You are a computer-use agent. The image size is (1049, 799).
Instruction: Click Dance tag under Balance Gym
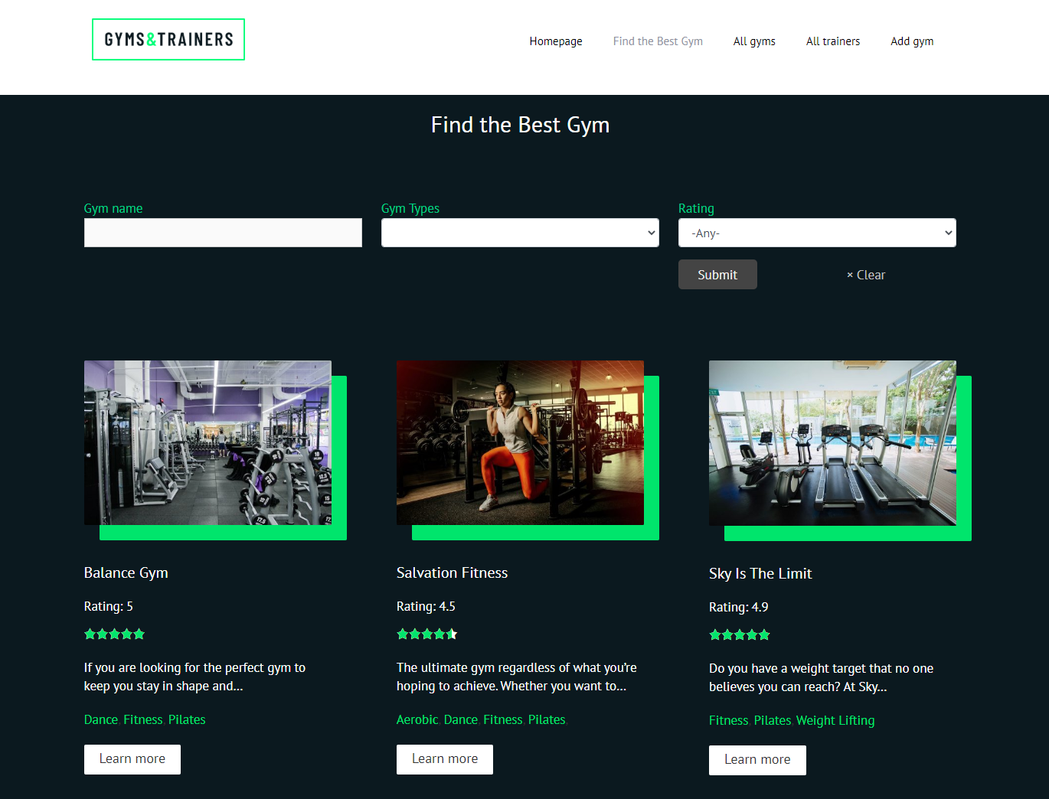tap(101, 719)
